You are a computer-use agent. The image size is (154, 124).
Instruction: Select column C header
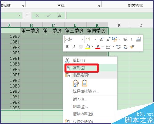tap(53, 25)
